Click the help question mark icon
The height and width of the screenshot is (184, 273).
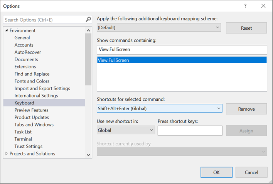(245, 6)
